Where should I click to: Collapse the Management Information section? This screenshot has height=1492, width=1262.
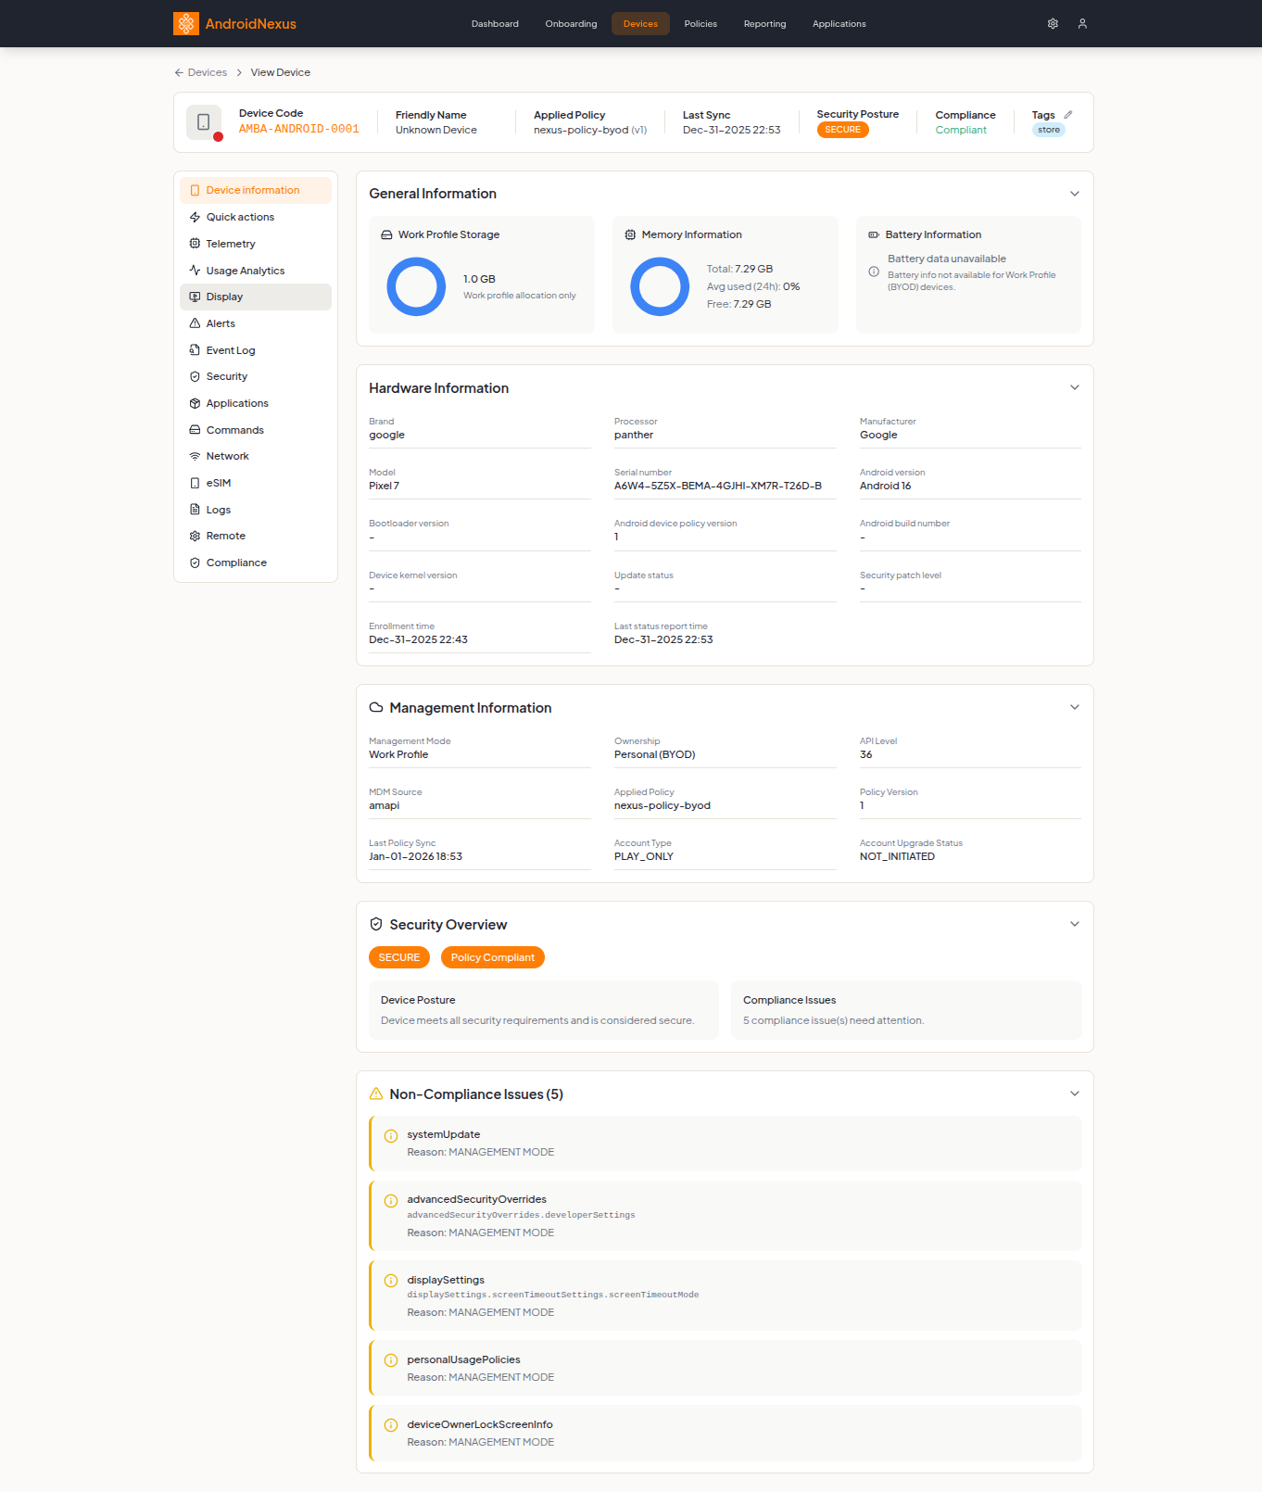(x=1075, y=707)
